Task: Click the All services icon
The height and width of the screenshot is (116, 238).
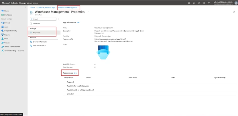Action: 2,19
